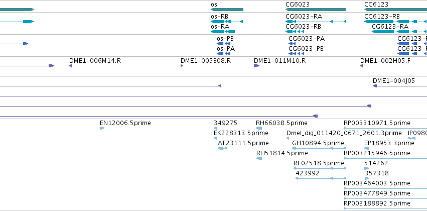This screenshot has height=211, width=427.
Task: Open the EP18953.3prime EST
Action: point(367,148)
